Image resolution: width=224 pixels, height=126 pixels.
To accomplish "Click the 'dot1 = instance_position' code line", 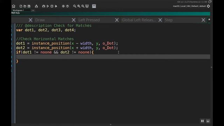I will click(67, 43).
